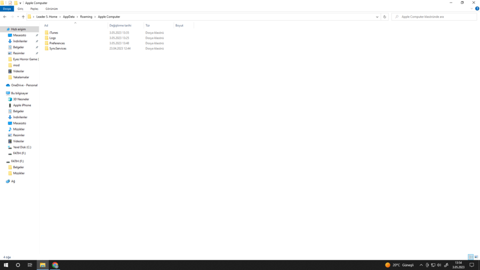Open Belgeler under Hızlı erişim

(x=18, y=47)
